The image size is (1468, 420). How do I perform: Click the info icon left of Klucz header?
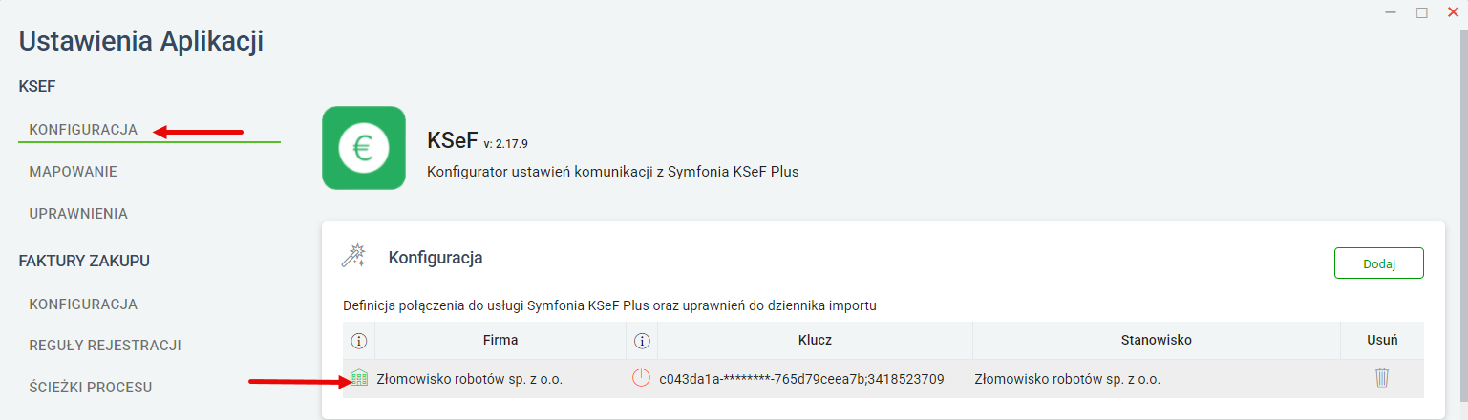pos(642,340)
